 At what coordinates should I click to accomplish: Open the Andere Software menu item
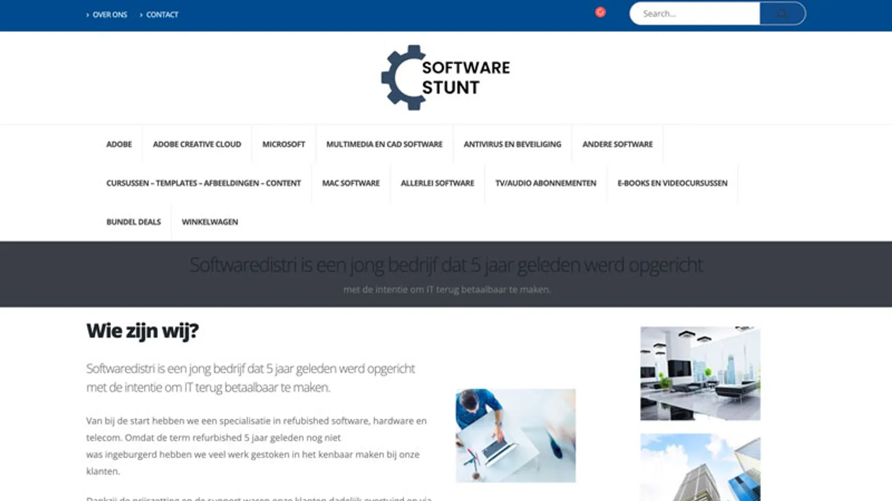(617, 144)
